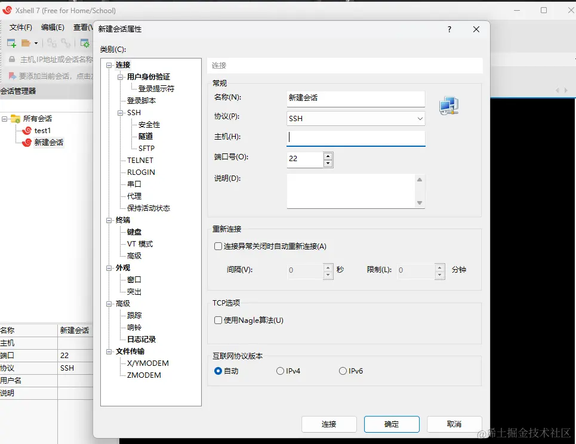Image resolution: width=576 pixels, height=444 pixels.
Task: Click description box scroll down arrow
Action: 420,203
